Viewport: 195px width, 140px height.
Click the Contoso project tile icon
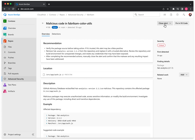[x=5, y=21]
